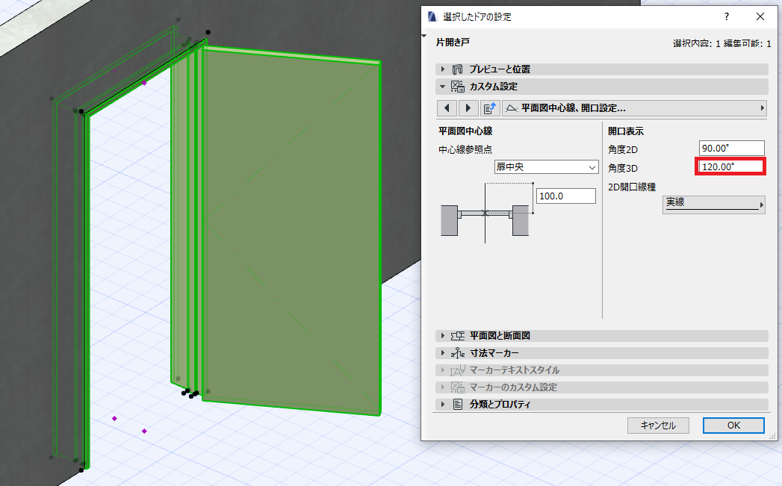Expand the 平面図と断面図 section
782x486 pixels.
442,336
